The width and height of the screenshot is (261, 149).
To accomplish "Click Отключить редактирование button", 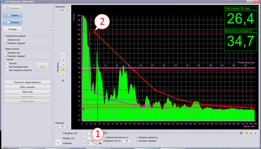I will pyautogui.click(x=27, y=82).
